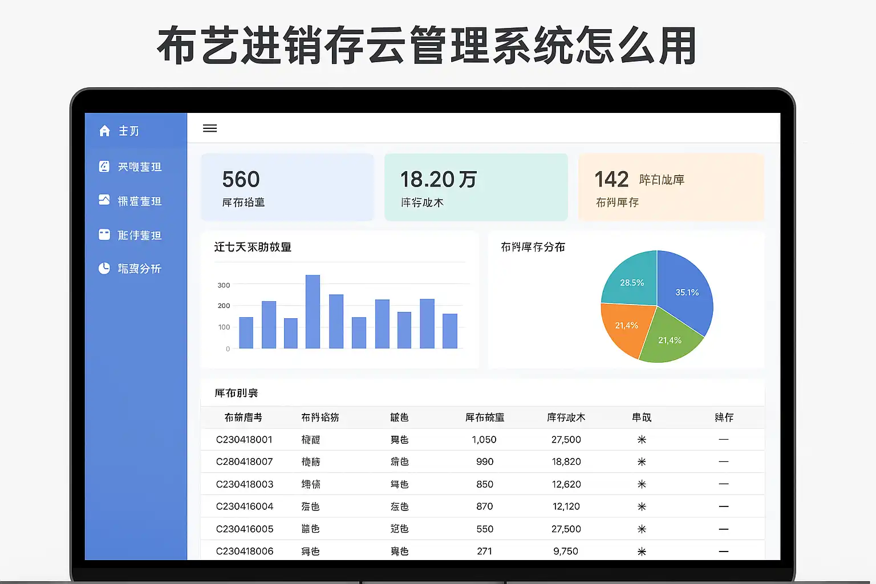Open the hamburger menu icon
Viewport: 876px width, 584px height.
210,128
